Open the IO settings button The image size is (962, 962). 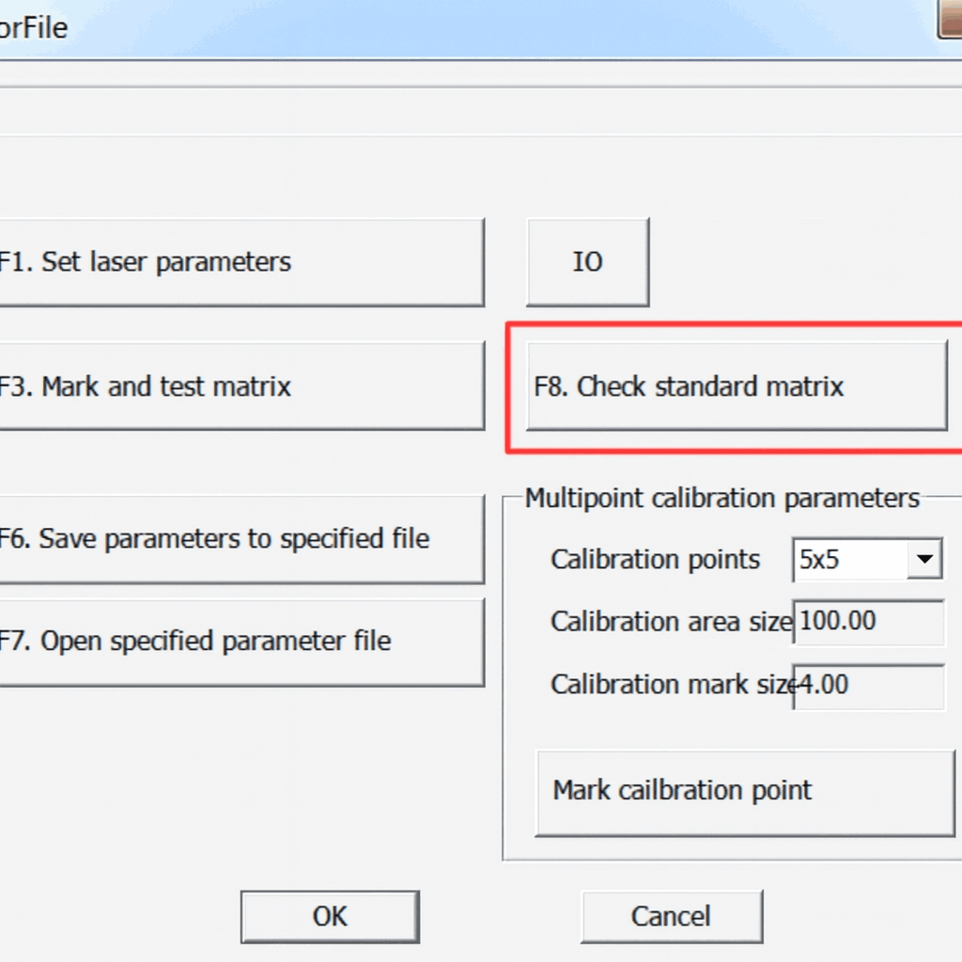587,262
